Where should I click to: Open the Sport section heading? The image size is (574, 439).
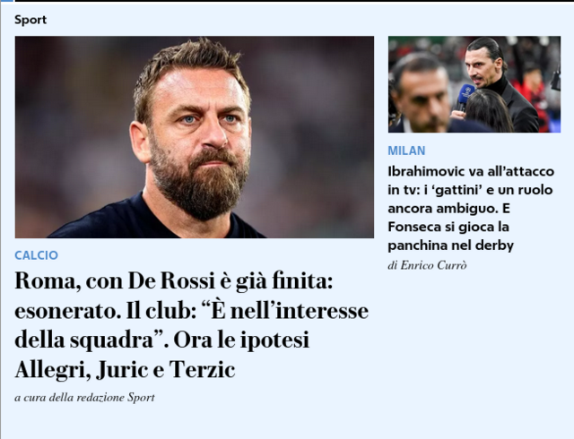[30, 20]
